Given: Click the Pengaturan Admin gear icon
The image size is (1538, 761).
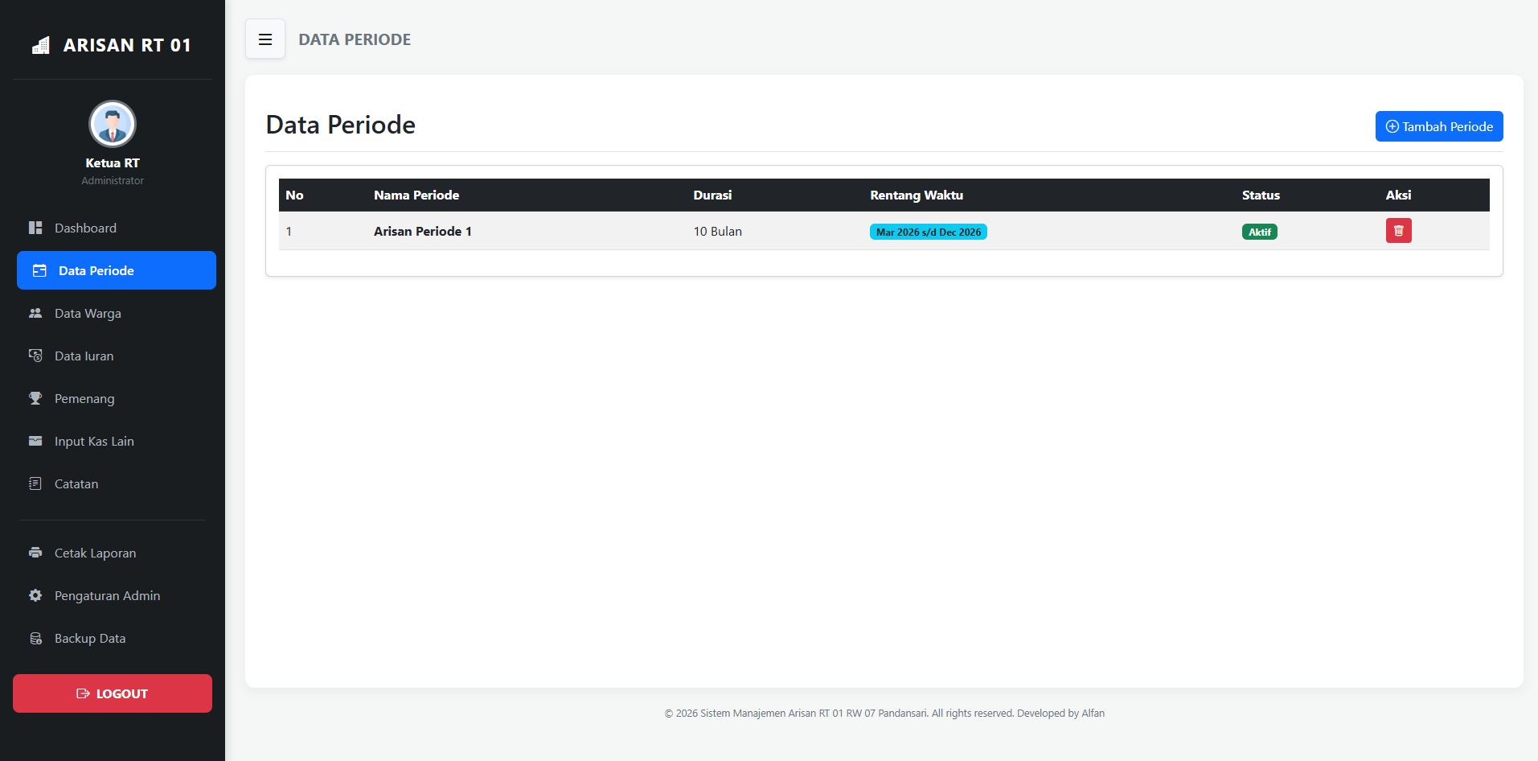Looking at the screenshot, I should click(x=35, y=595).
